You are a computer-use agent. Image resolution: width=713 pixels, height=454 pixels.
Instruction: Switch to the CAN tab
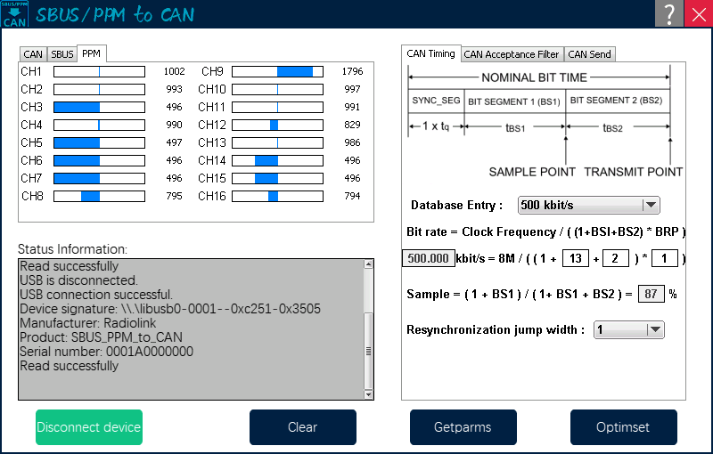pos(33,54)
